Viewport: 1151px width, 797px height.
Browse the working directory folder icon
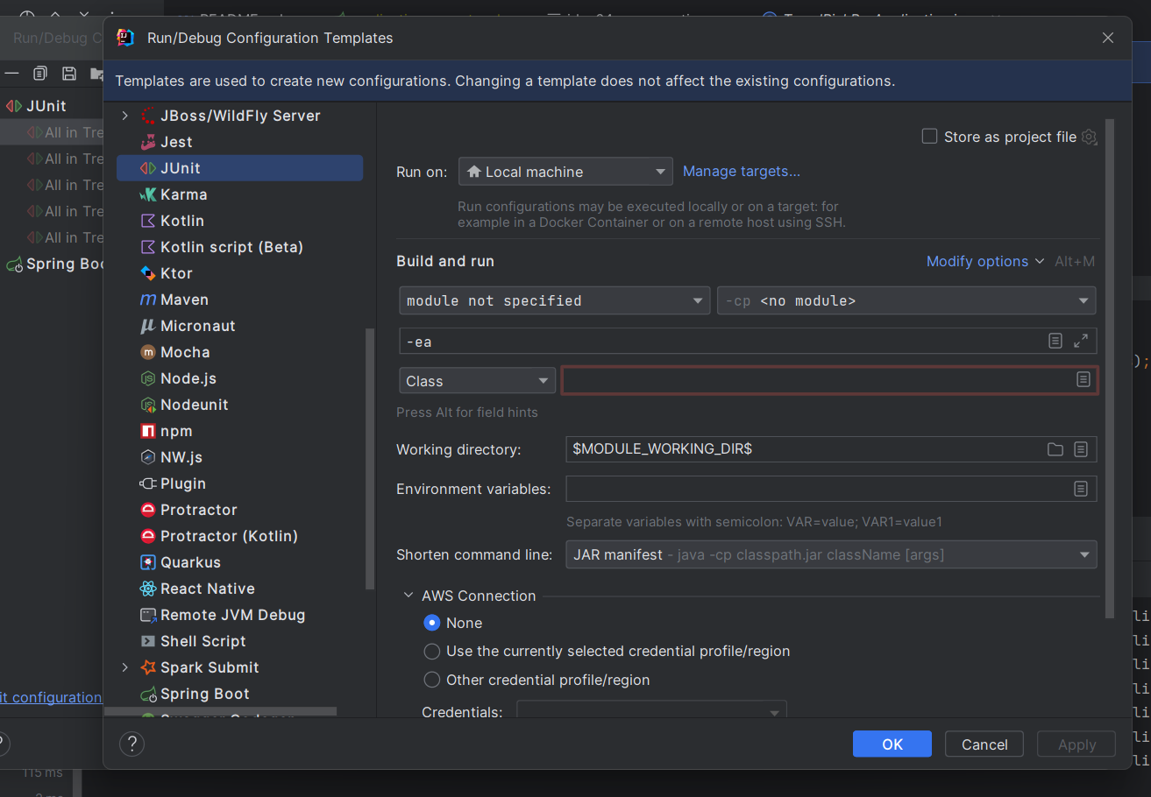click(1055, 449)
